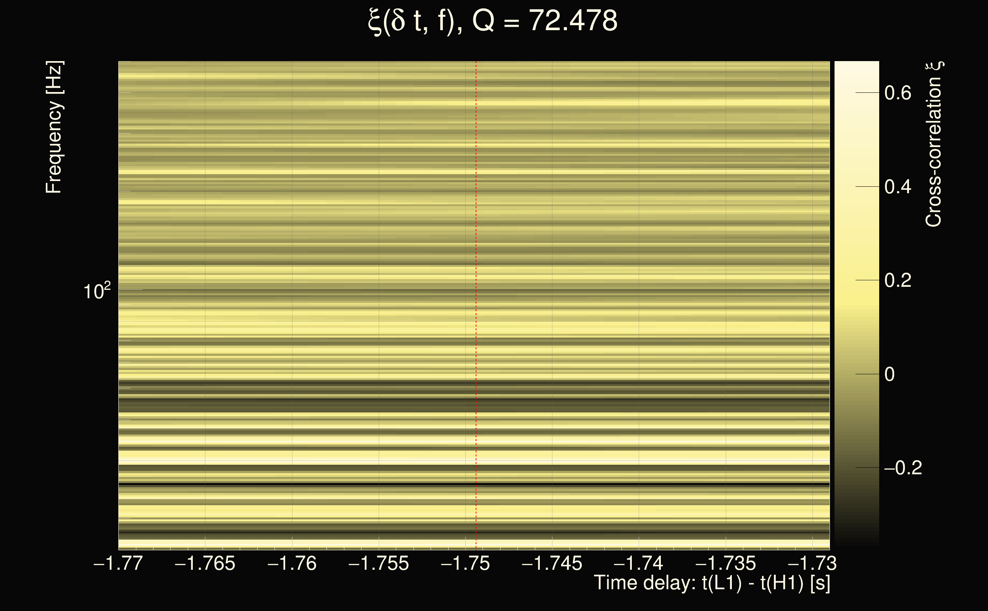The image size is (988, 611).
Task: Click the −1.74 time delay tick label
Action: (639, 563)
